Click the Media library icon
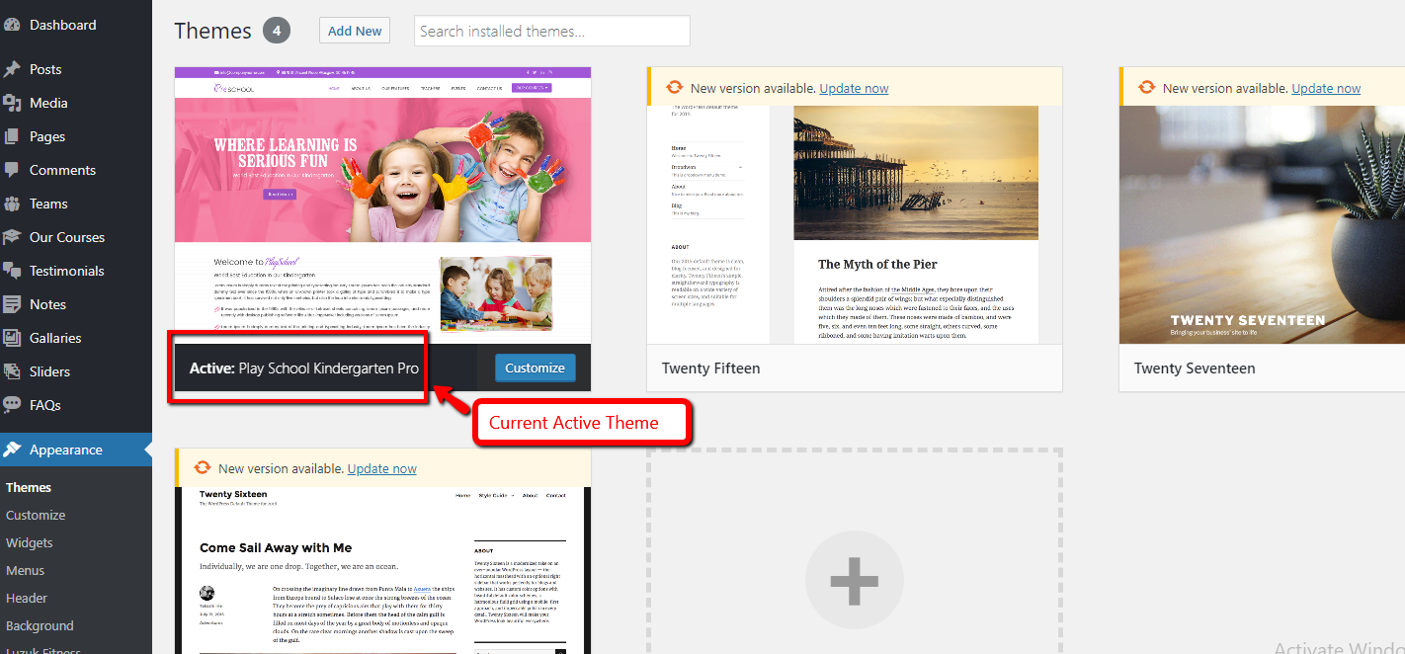 [x=12, y=103]
